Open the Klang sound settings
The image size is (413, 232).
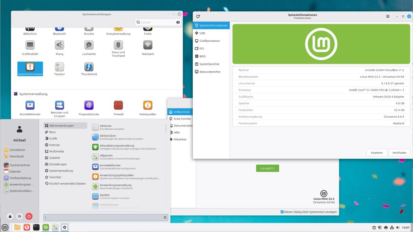click(60, 45)
